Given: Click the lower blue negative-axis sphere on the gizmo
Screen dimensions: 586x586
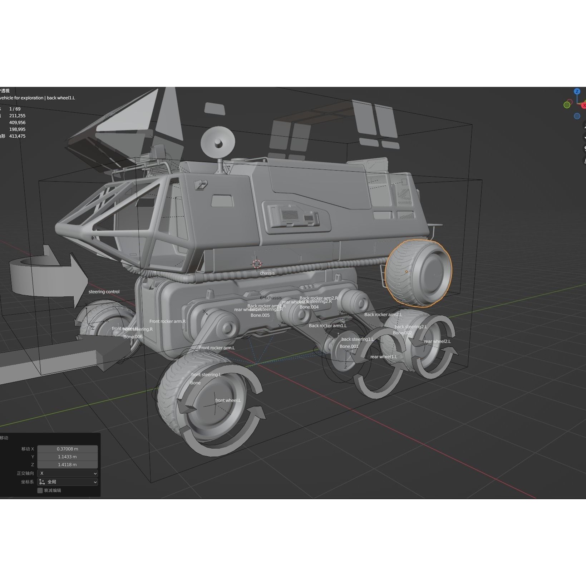Looking at the screenshot, I should (x=577, y=116).
